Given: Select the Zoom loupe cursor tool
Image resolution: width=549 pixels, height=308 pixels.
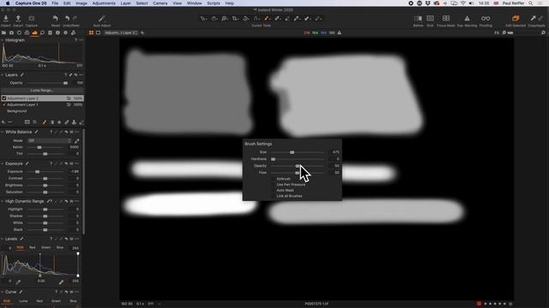Looking at the screenshot, I should (225, 19).
